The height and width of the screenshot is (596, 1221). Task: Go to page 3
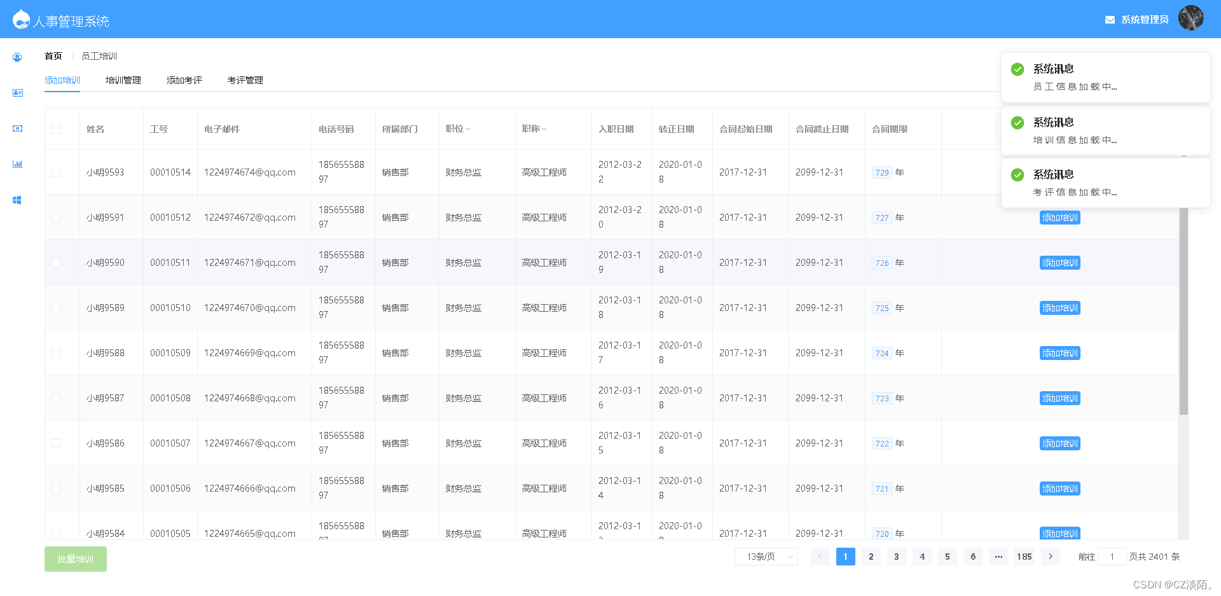tap(897, 557)
